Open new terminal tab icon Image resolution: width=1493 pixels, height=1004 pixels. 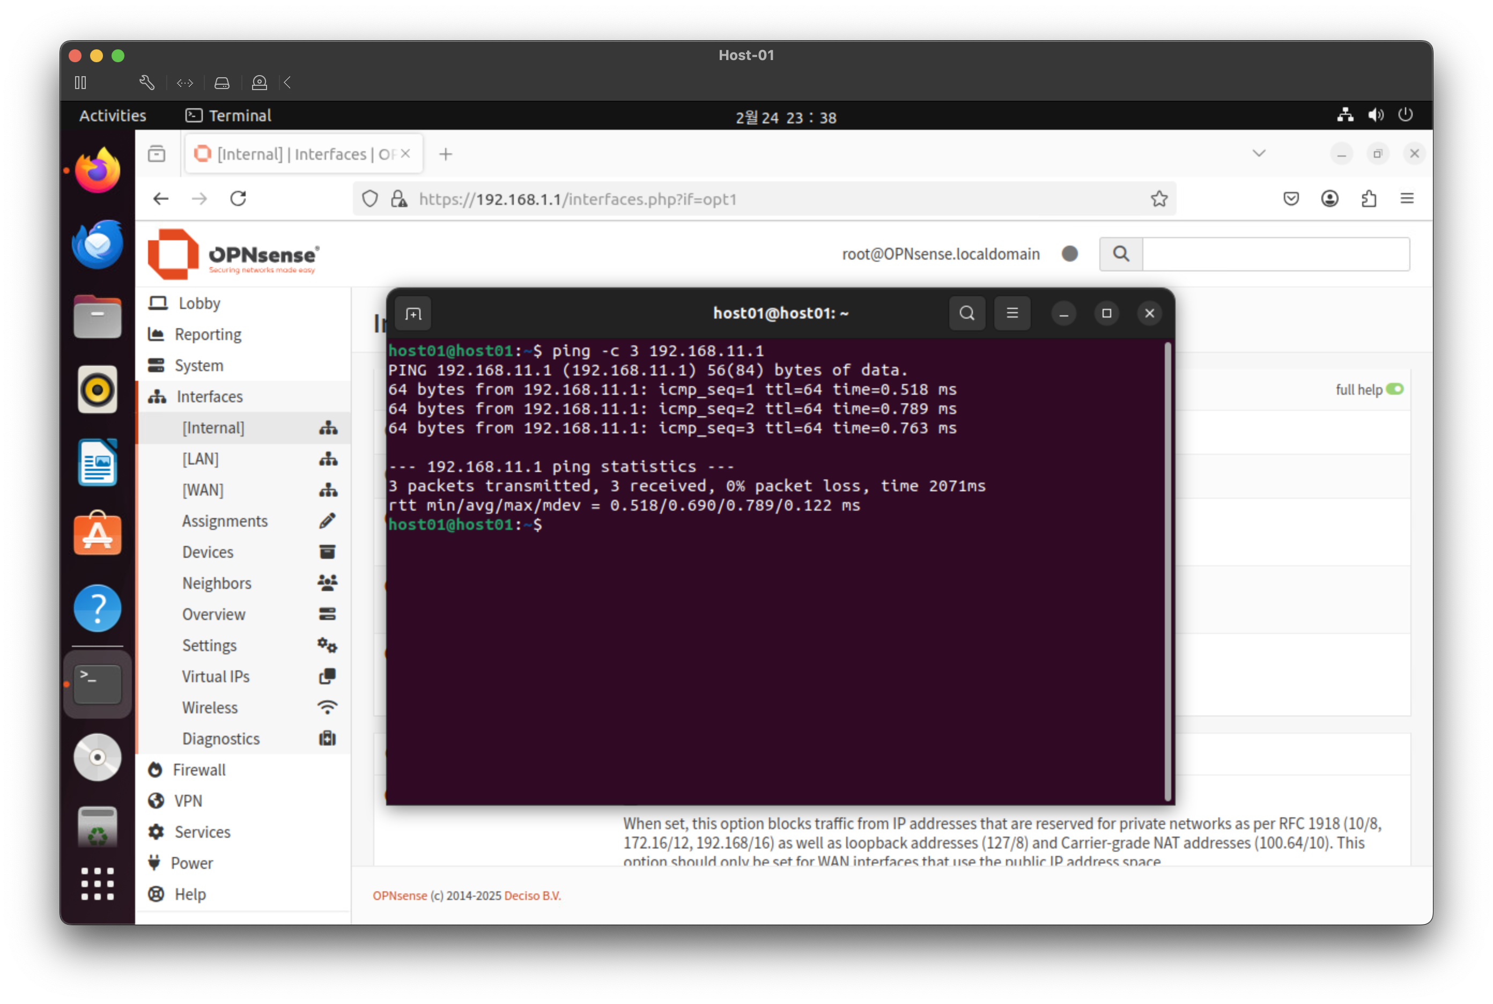click(x=413, y=314)
